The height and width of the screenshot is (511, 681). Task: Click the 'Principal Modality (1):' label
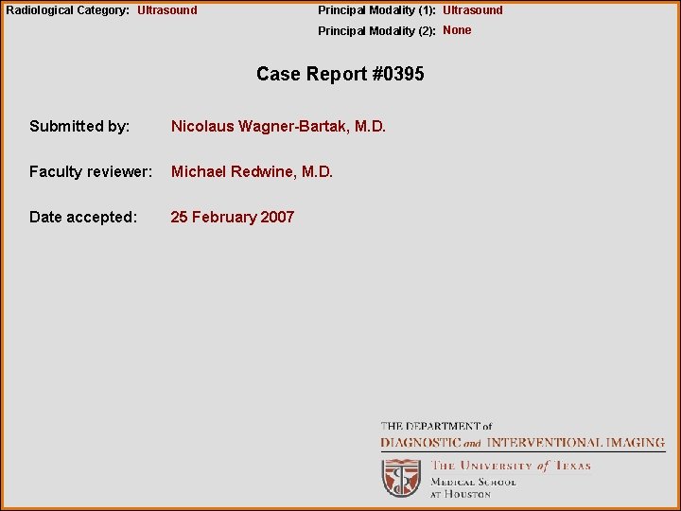(x=377, y=10)
